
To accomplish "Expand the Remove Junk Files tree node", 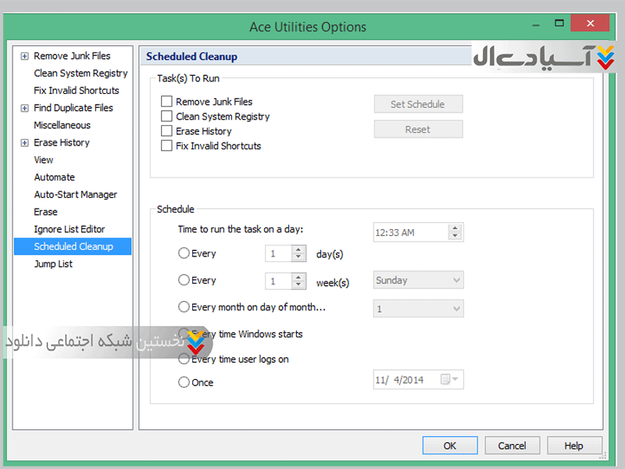I will pyautogui.click(x=25, y=56).
